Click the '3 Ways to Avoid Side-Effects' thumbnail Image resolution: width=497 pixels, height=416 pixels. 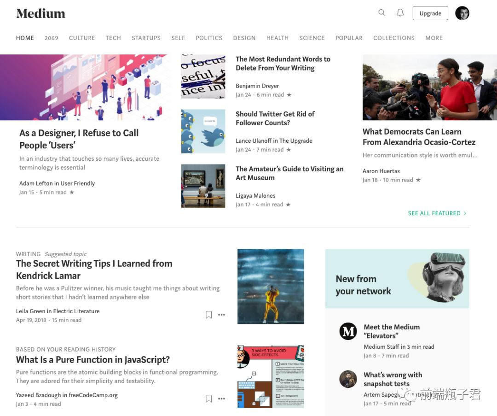[x=271, y=377]
